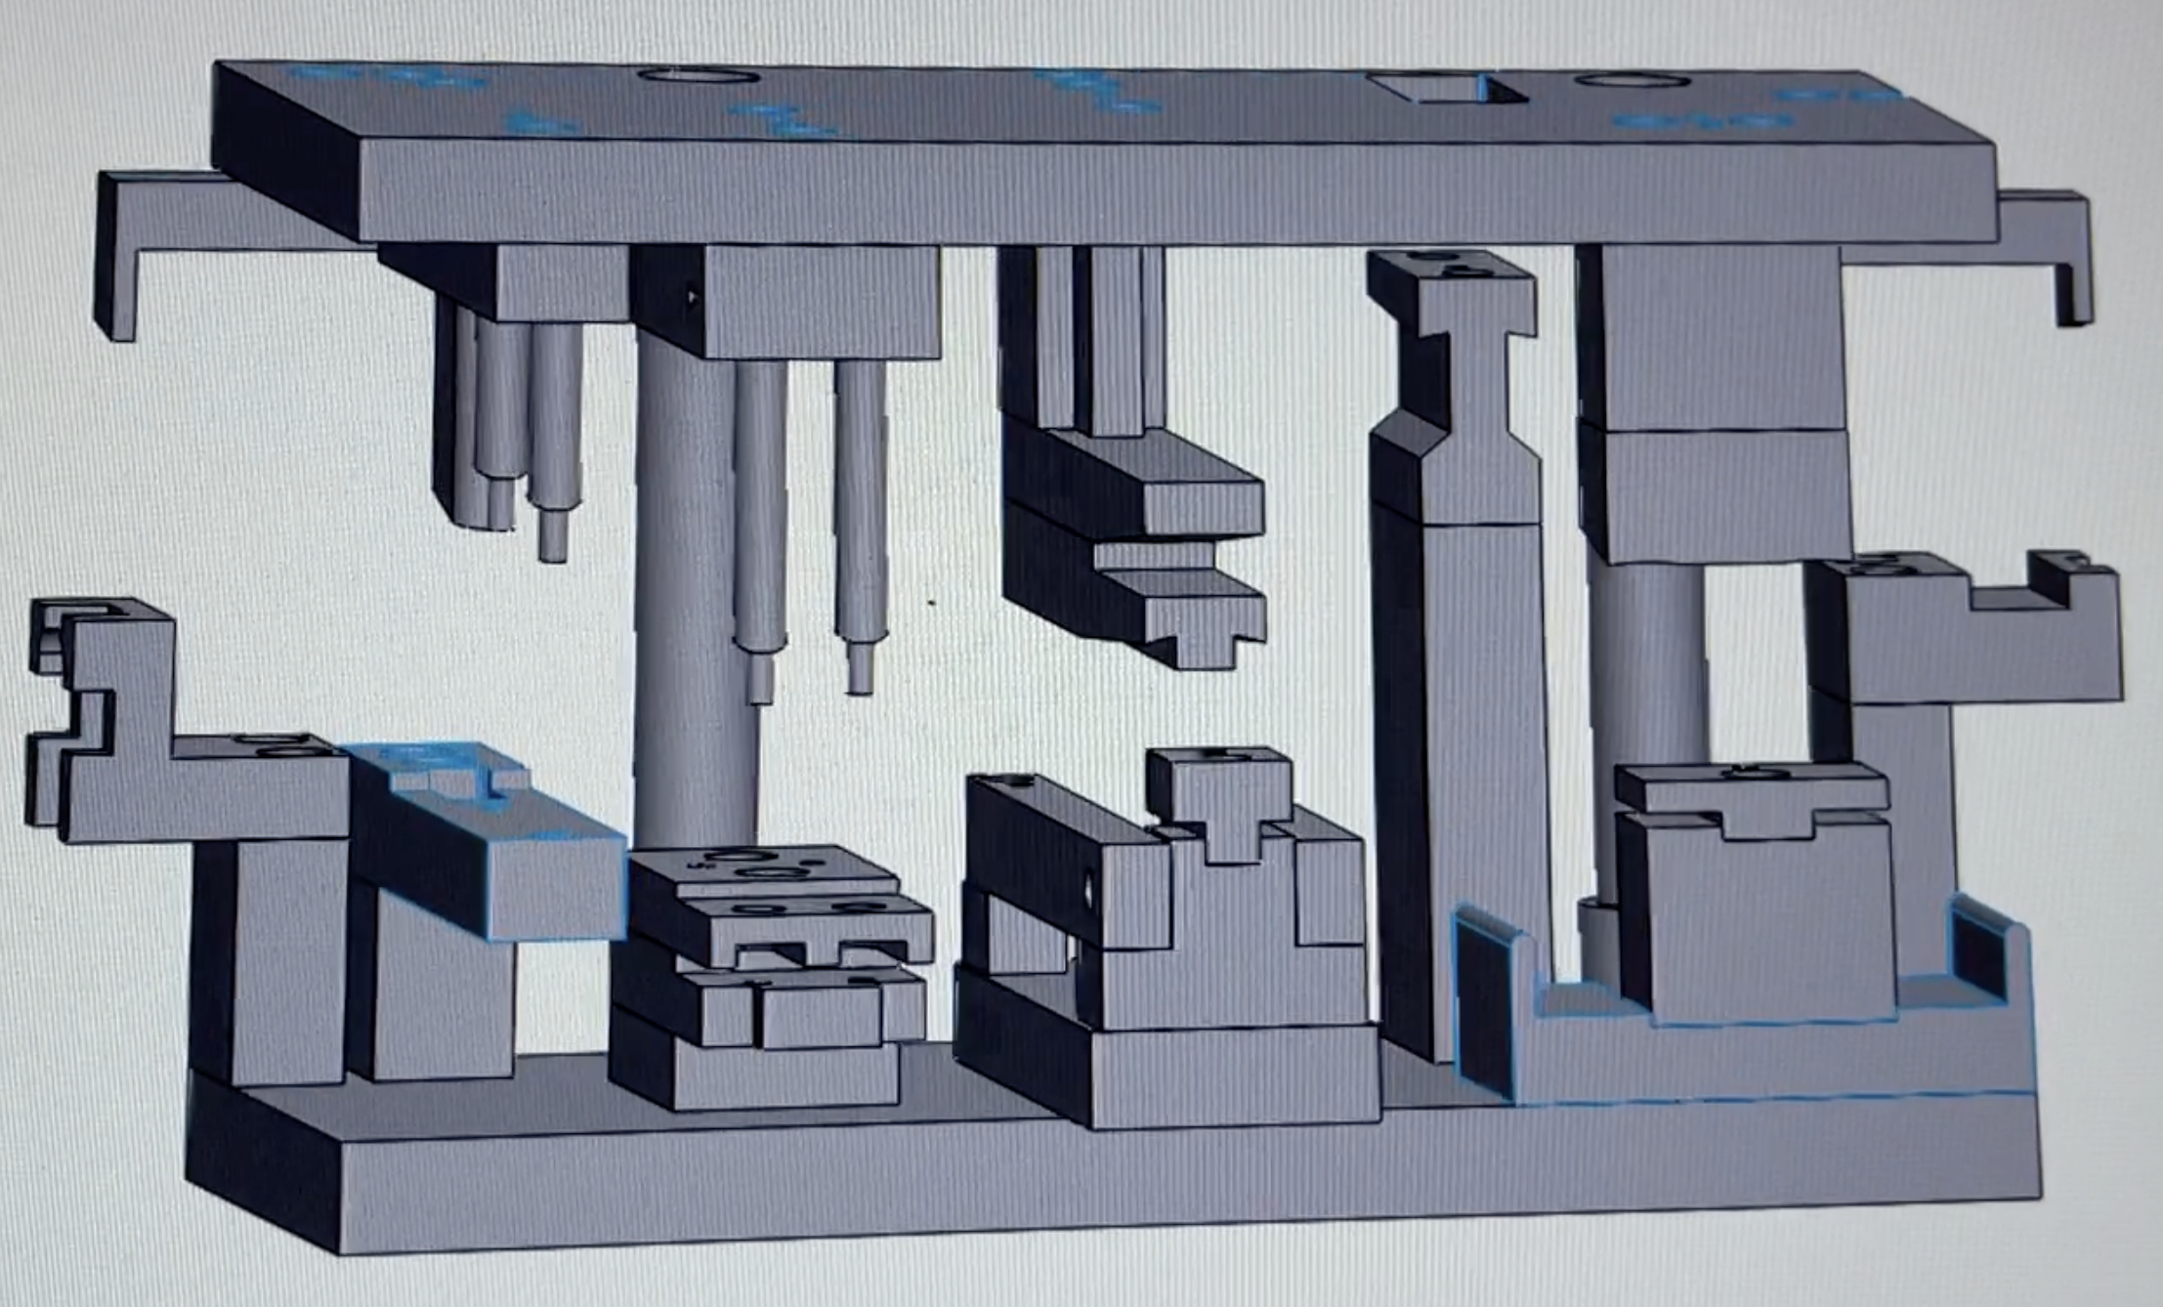
Task: Pick the square cutout in the top plate
Action: point(1446,88)
